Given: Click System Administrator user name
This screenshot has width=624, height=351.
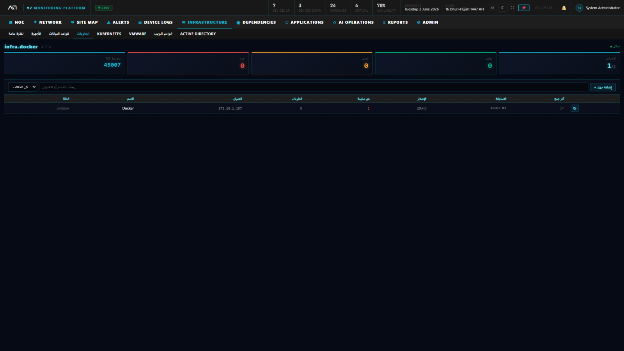Looking at the screenshot, I should [603, 8].
